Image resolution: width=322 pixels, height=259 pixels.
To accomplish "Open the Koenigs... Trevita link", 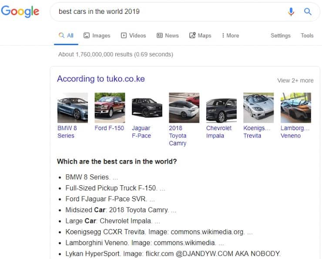I will [257, 132].
